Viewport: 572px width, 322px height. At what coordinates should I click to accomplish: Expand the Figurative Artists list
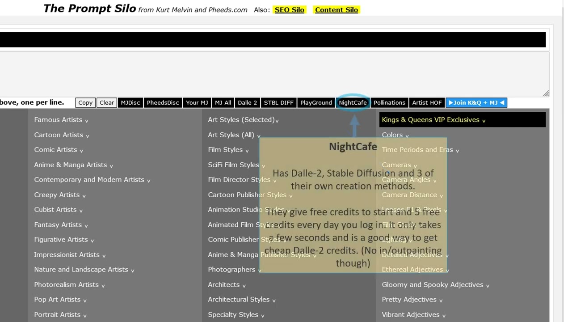pyautogui.click(x=64, y=240)
